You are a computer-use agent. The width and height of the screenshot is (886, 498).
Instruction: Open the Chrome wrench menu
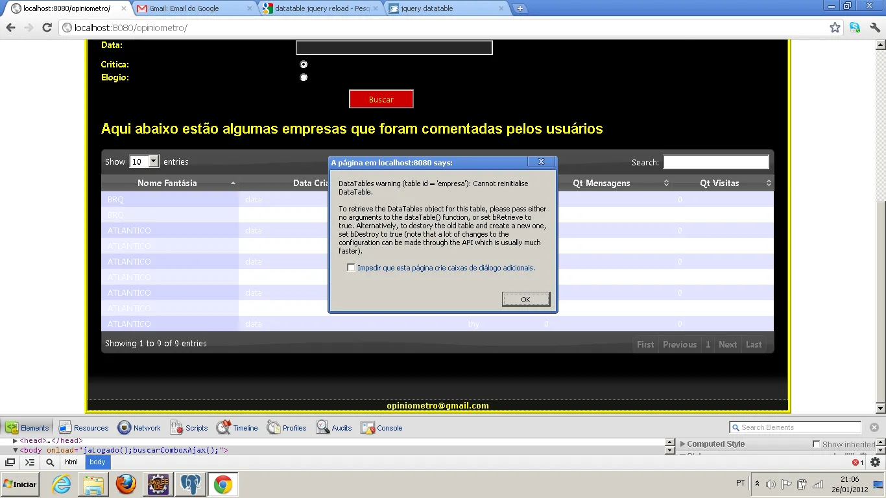tap(875, 28)
